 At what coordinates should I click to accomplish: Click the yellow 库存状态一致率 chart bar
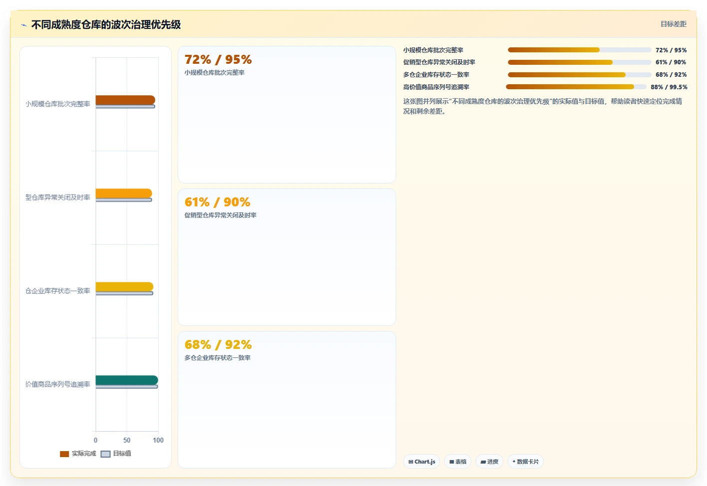[x=124, y=287]
